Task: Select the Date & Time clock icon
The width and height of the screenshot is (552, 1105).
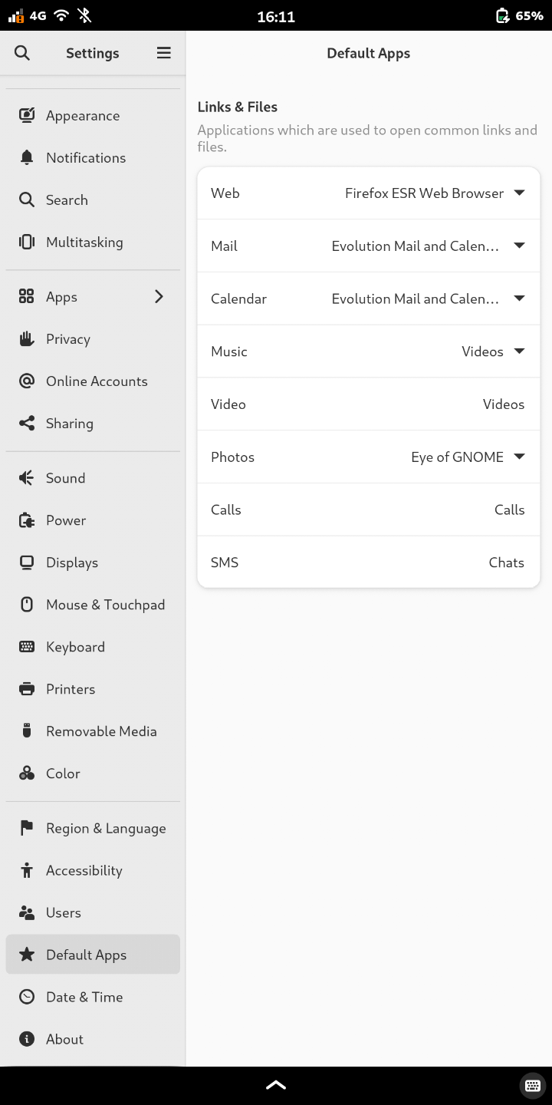Action: [27, 997]
